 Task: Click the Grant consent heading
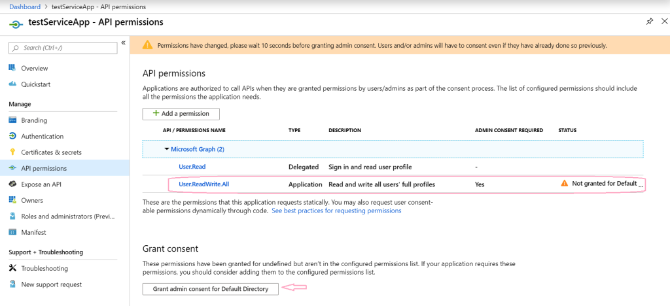pyautogui.click(x=170, y=249)
